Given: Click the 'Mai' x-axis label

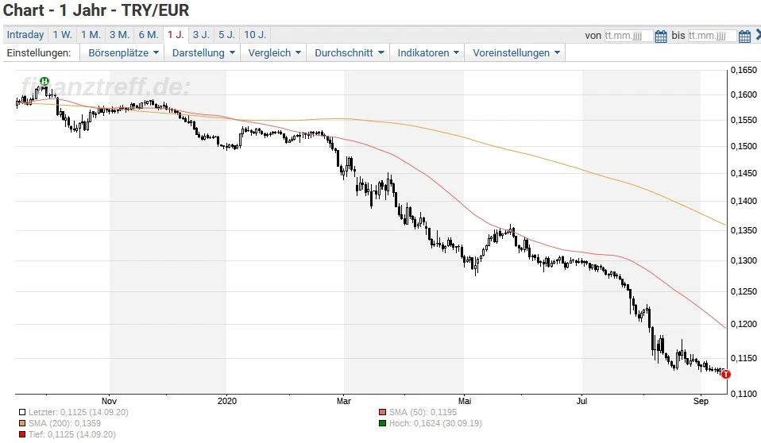Looking at the screenshot, I should pyautogui.click(x=465, y=401).
